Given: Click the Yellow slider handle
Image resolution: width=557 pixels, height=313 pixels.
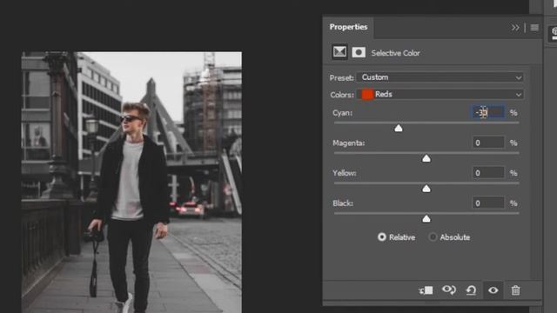Looking at the screenshot, I should click(426, 189).
